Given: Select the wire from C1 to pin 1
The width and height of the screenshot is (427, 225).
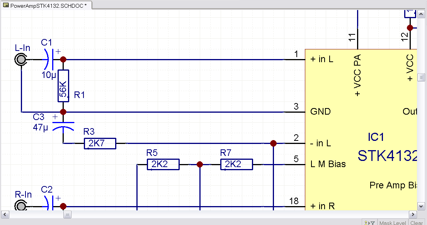Looking at the screenshot, I should tap(174, 59).
